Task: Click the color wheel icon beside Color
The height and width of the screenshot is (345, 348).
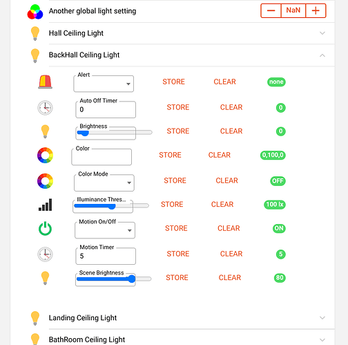Action: coord(45,155)
